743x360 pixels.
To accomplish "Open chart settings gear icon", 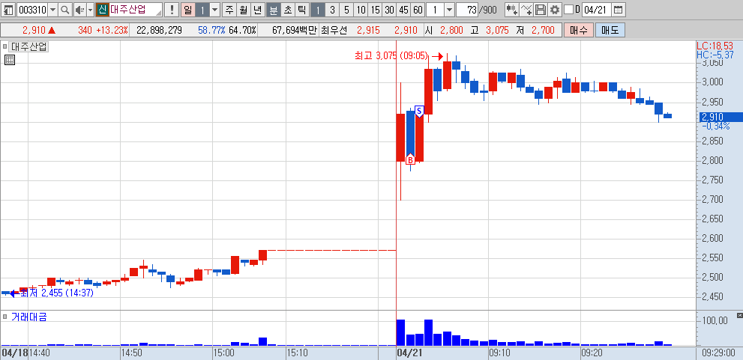I will point(554,10).
